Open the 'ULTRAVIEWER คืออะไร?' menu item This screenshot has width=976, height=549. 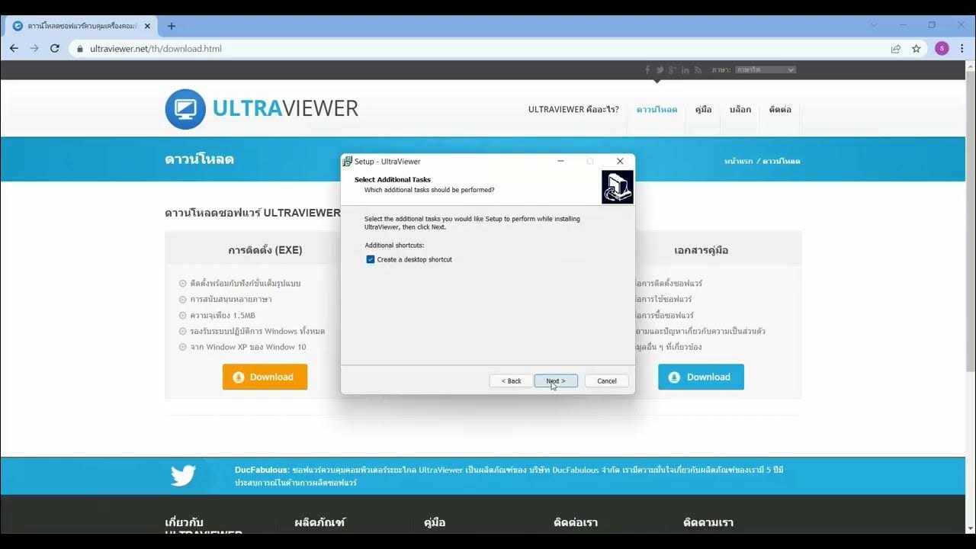(573, 109)
